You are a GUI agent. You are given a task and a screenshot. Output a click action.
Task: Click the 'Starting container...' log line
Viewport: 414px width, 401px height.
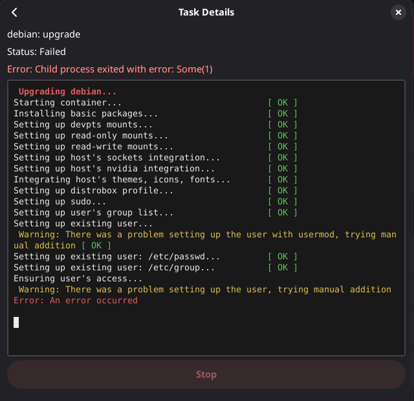(67, 102)
